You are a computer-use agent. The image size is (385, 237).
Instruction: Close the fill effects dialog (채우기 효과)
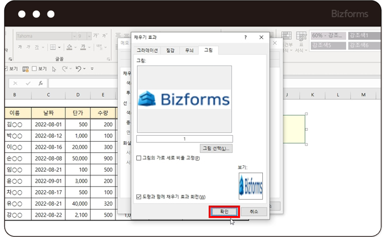pos(261,37)
